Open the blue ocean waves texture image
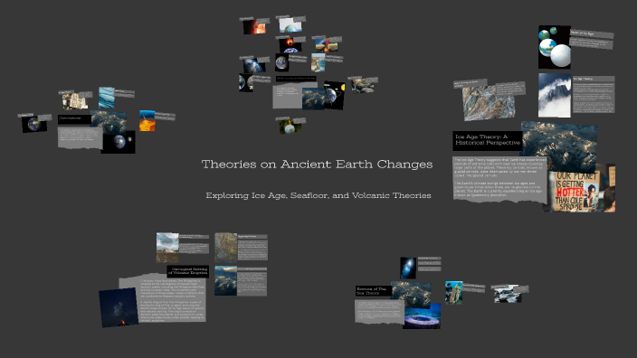 [107, 98]
